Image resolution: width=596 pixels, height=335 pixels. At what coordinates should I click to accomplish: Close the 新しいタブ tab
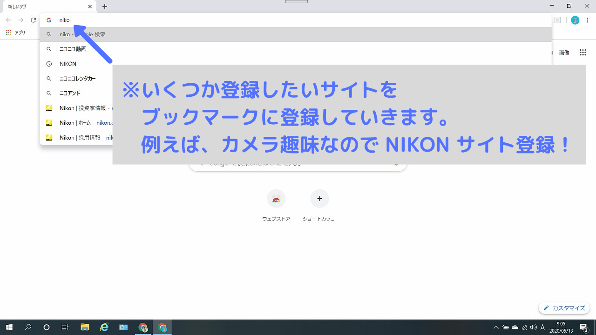point(90,7)
